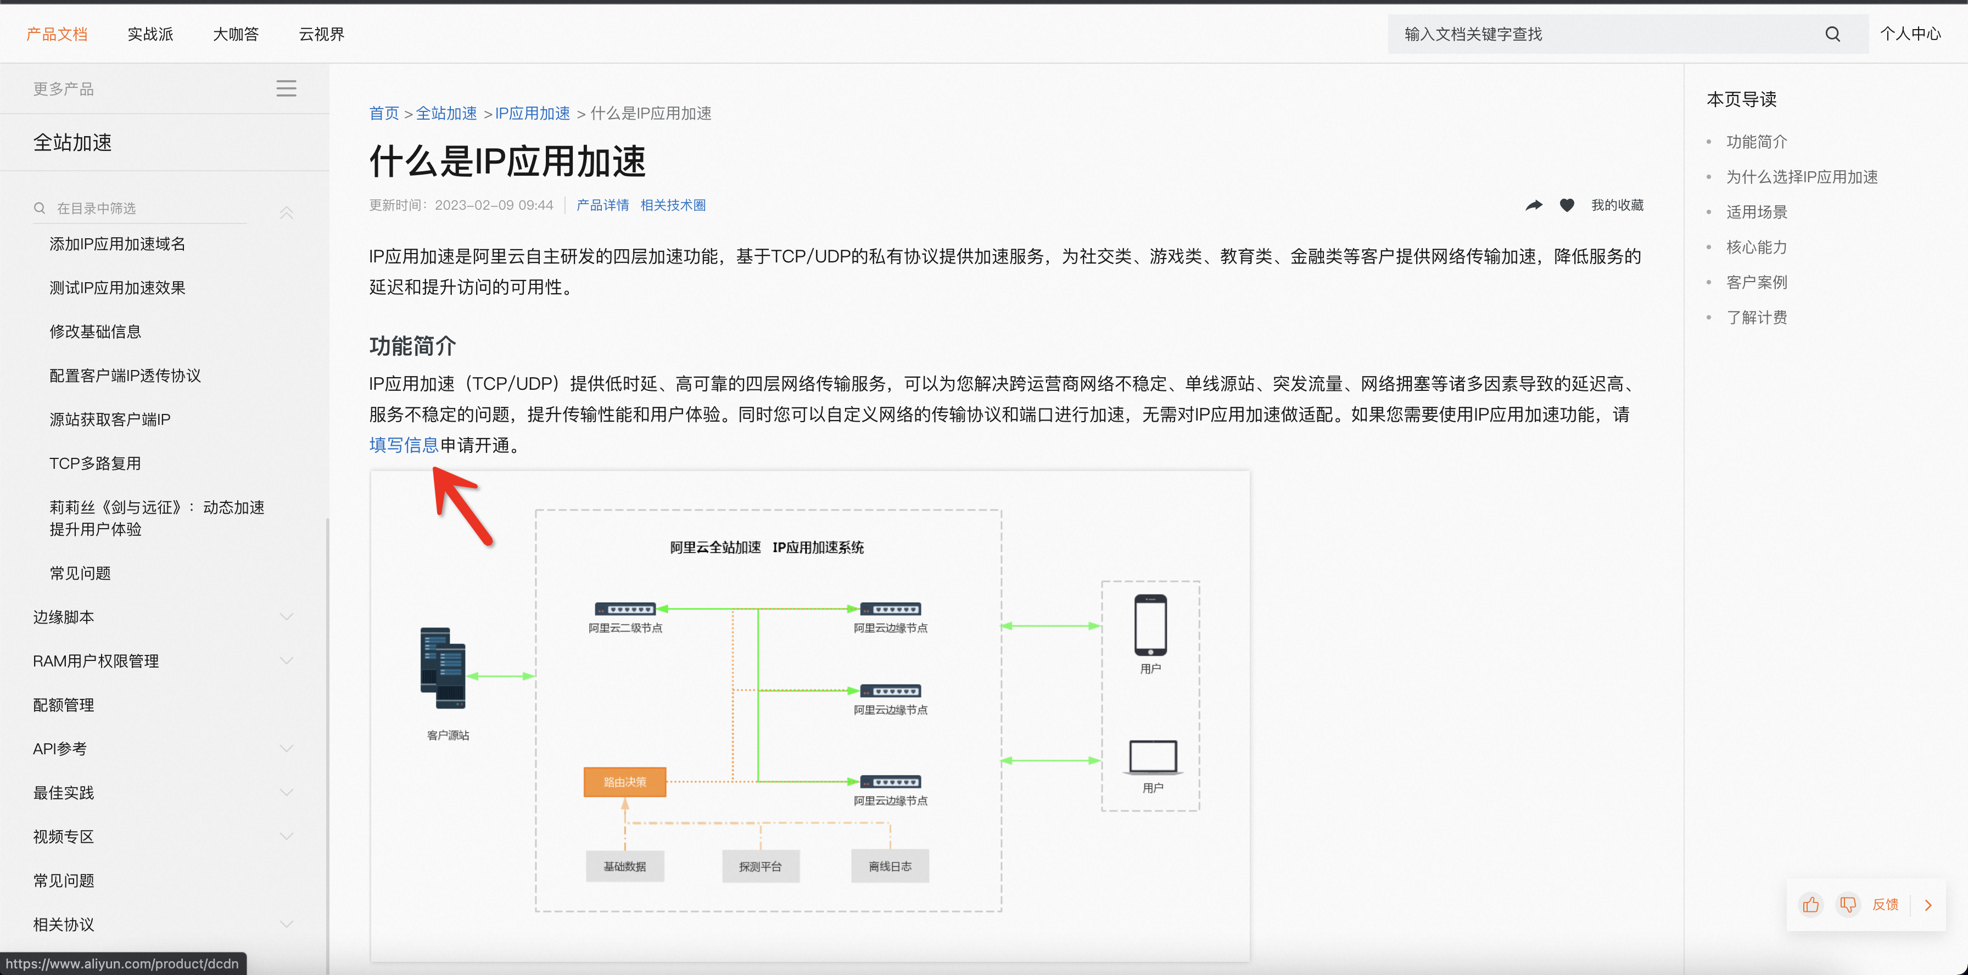Screen dimensions: 1968x975
Task: Jump to 客户案例 in page guide
Action: (1757, 283)
